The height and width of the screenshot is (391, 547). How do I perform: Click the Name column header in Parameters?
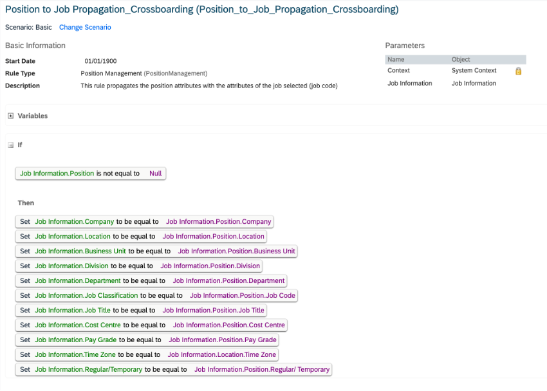pyautogui.click(x=396, y=60)
